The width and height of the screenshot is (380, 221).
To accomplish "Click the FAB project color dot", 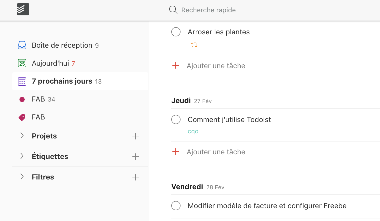I will pyautogui.click(x=22, y=99).
